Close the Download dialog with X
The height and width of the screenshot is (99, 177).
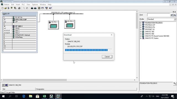[111, 35]
